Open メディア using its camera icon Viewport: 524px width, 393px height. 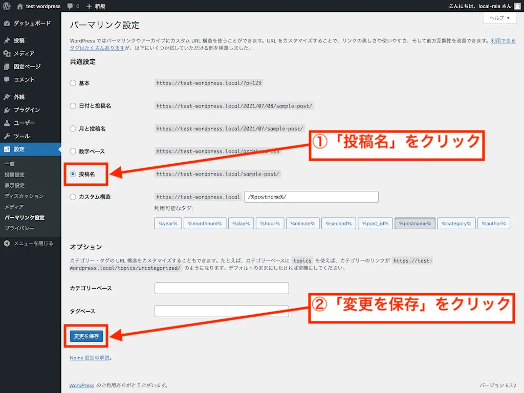click(x=7, y=53)
